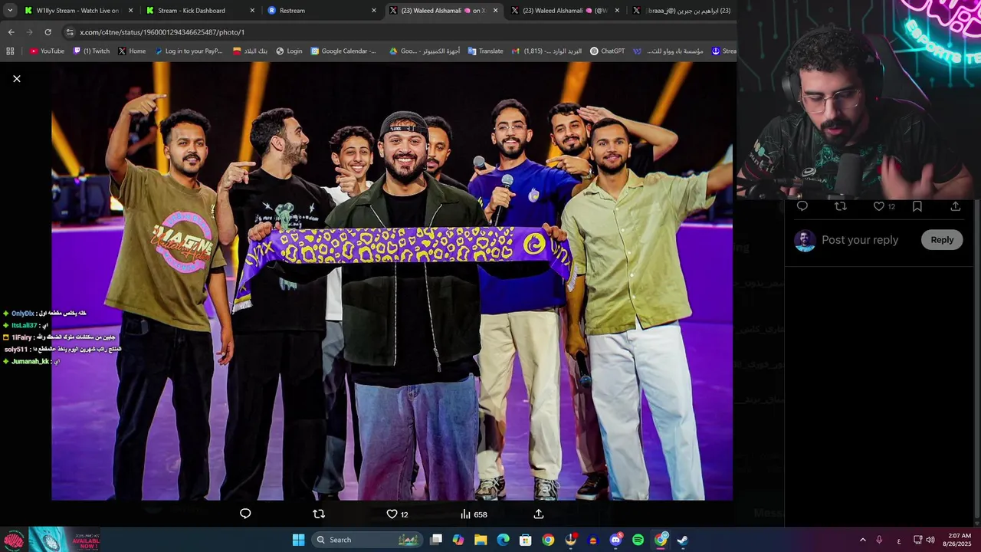
Task: Click the main group photo
Action: click(x=392, y=281)
